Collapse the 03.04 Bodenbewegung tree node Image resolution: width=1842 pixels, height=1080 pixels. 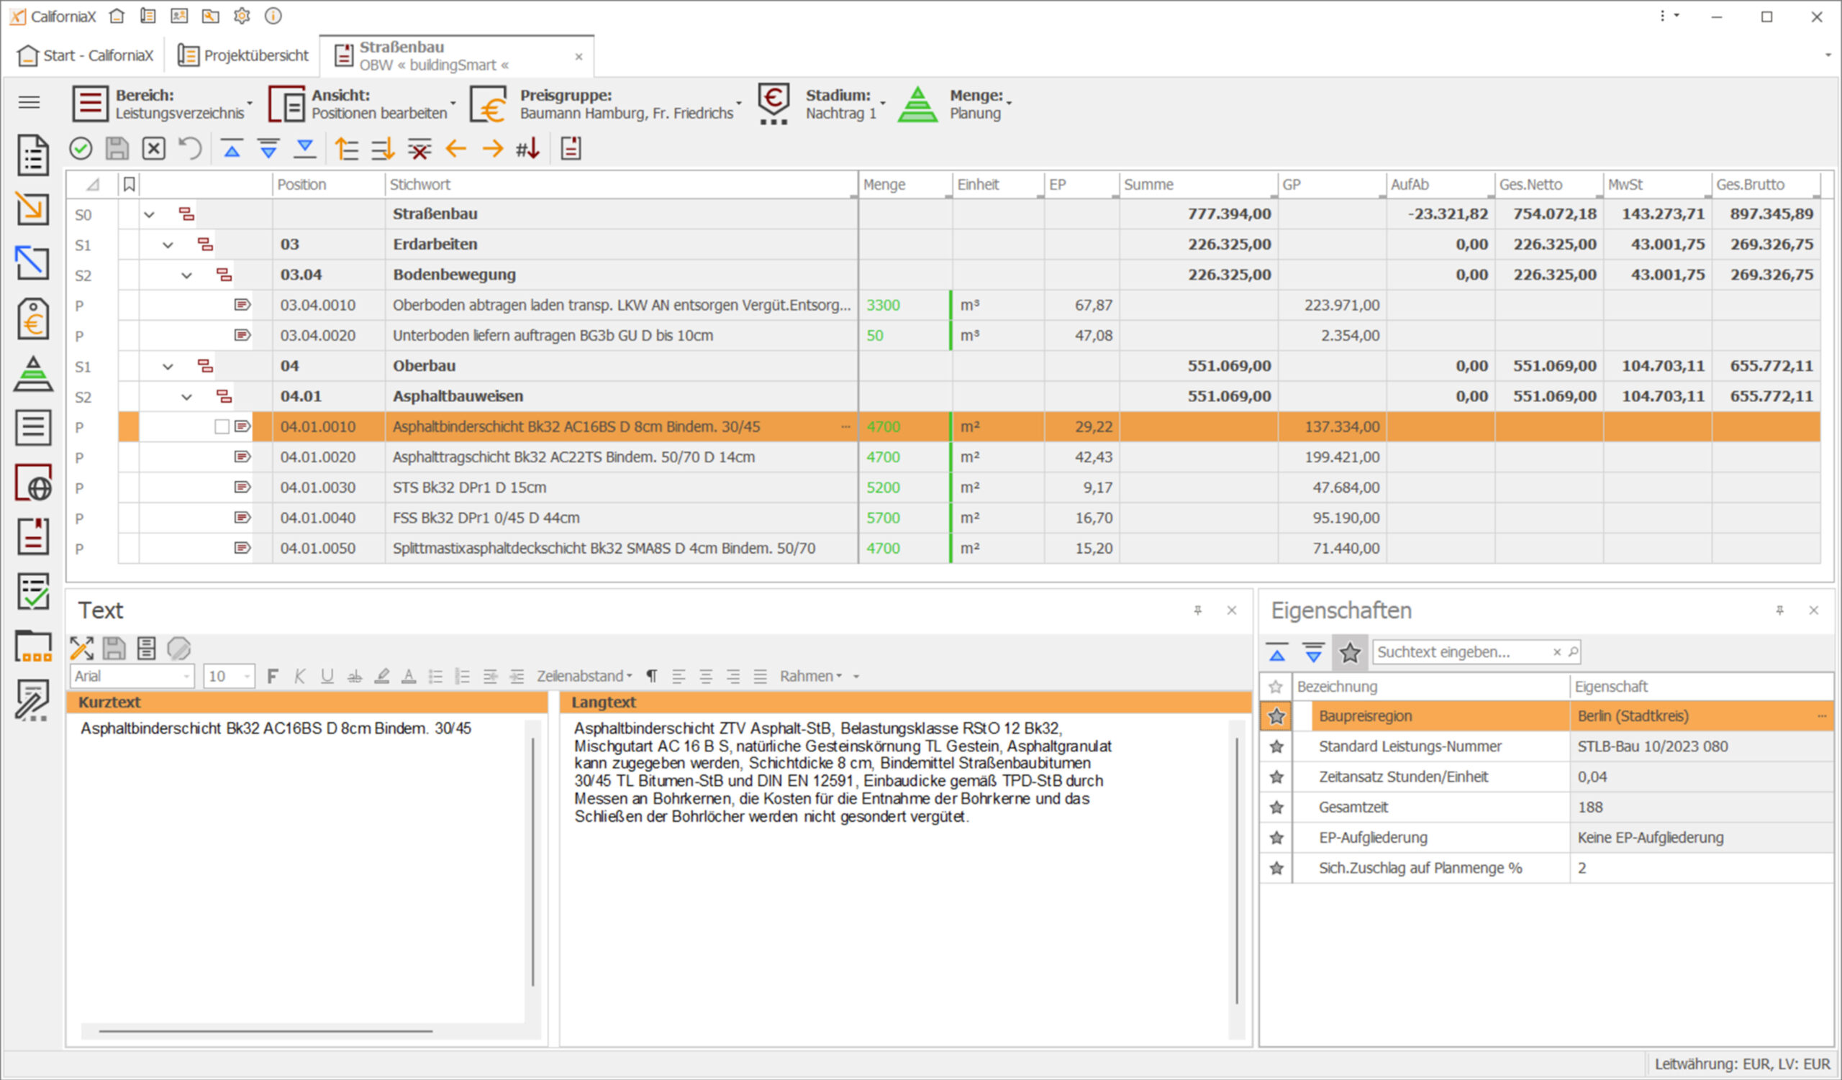click(186, 275)
